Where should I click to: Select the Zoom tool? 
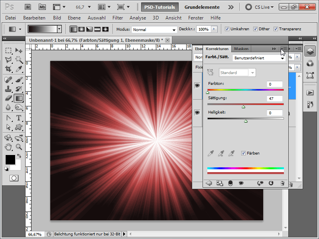point(19,147)
